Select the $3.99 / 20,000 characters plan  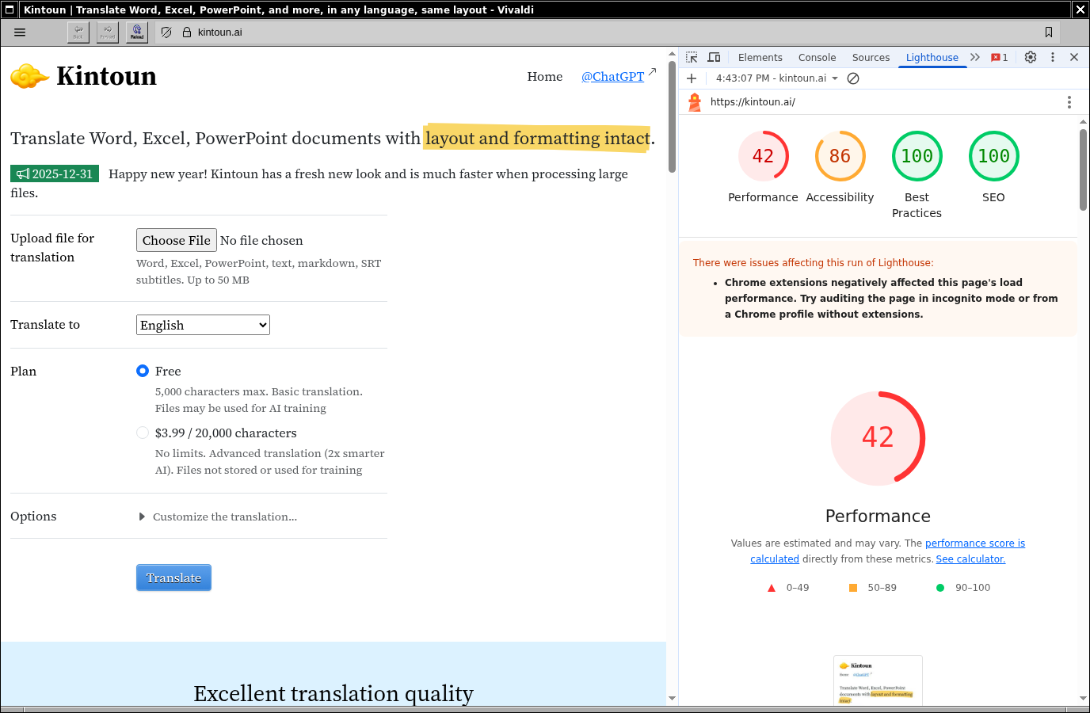point(143,433)
